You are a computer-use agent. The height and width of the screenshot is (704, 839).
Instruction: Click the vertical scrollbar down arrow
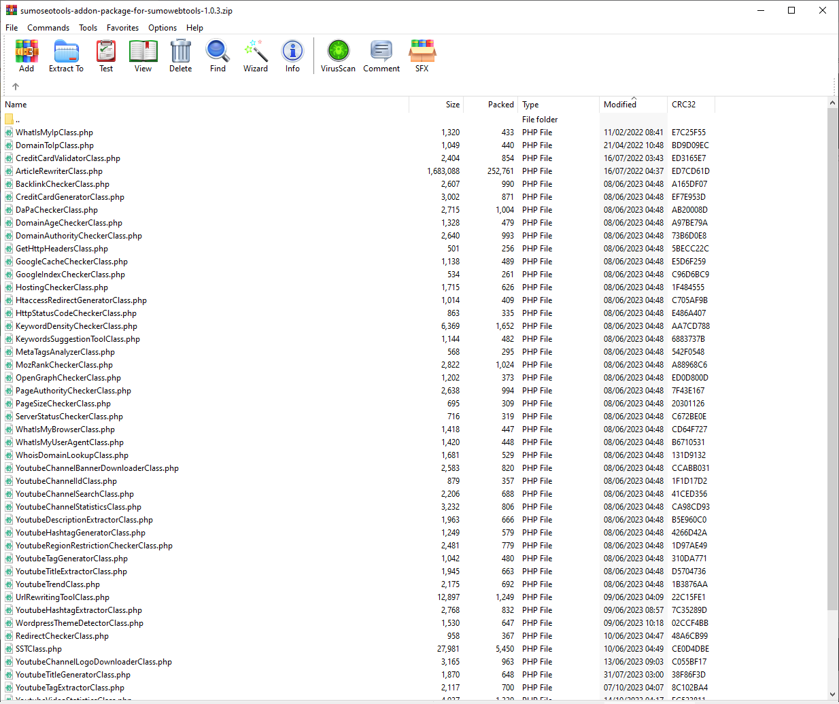coord(832,696)
